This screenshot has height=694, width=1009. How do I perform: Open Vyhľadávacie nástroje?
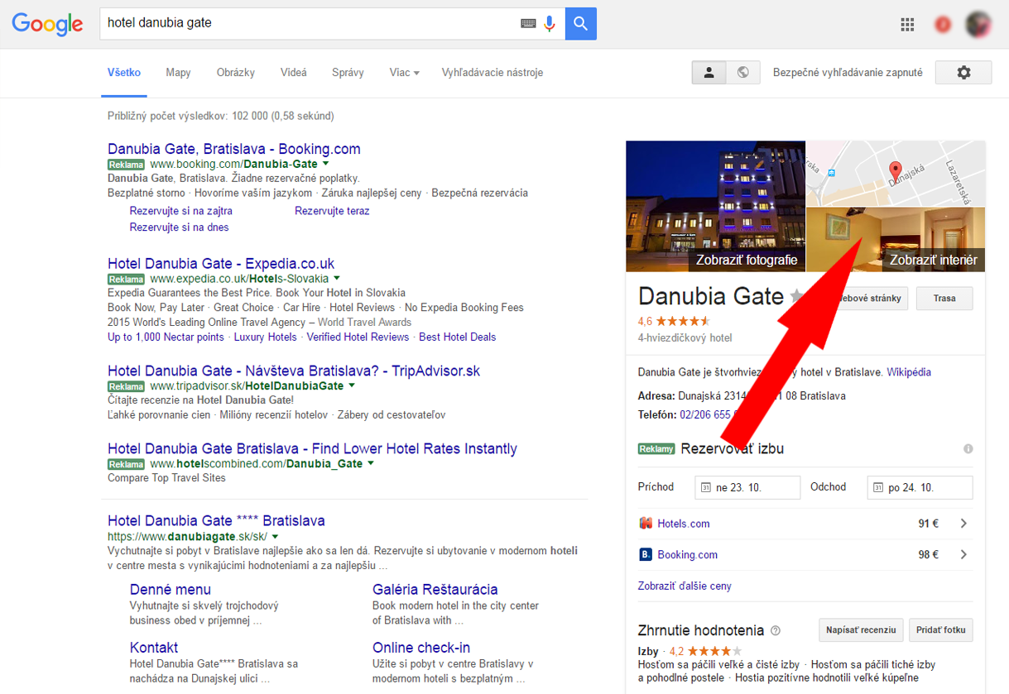(492, 73)
